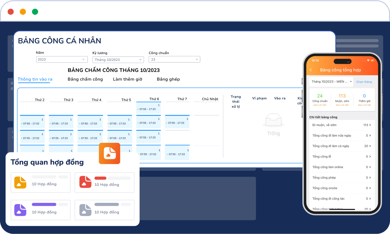
Task: Open the Công chuẩn 23 dropdown
Action: coord(174,59)
